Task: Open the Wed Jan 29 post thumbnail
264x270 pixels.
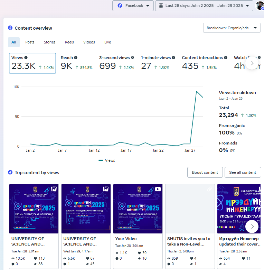Action: pyautogui.click(x=86, y=209)
